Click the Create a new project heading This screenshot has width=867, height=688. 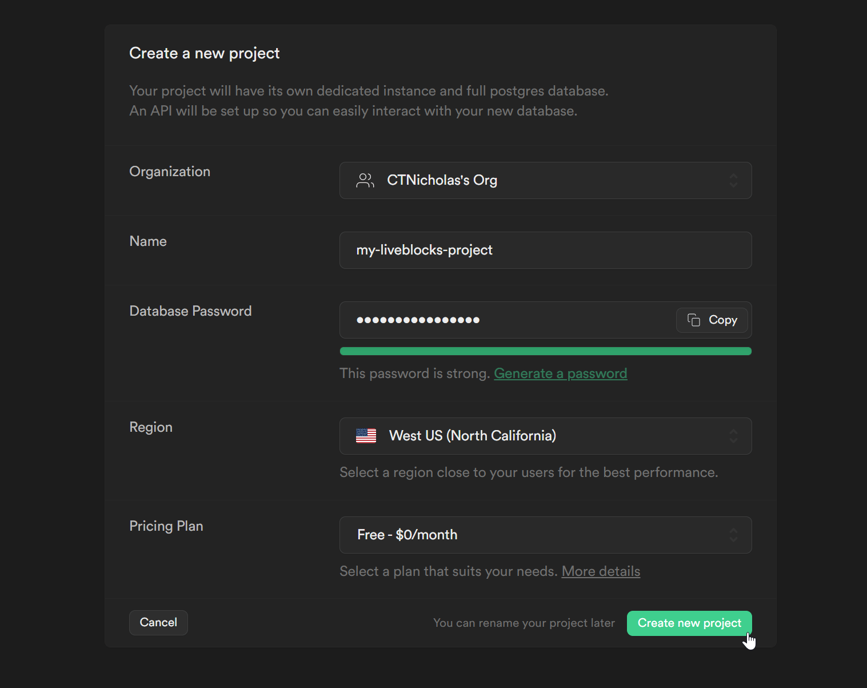click(x=204, y=53)
